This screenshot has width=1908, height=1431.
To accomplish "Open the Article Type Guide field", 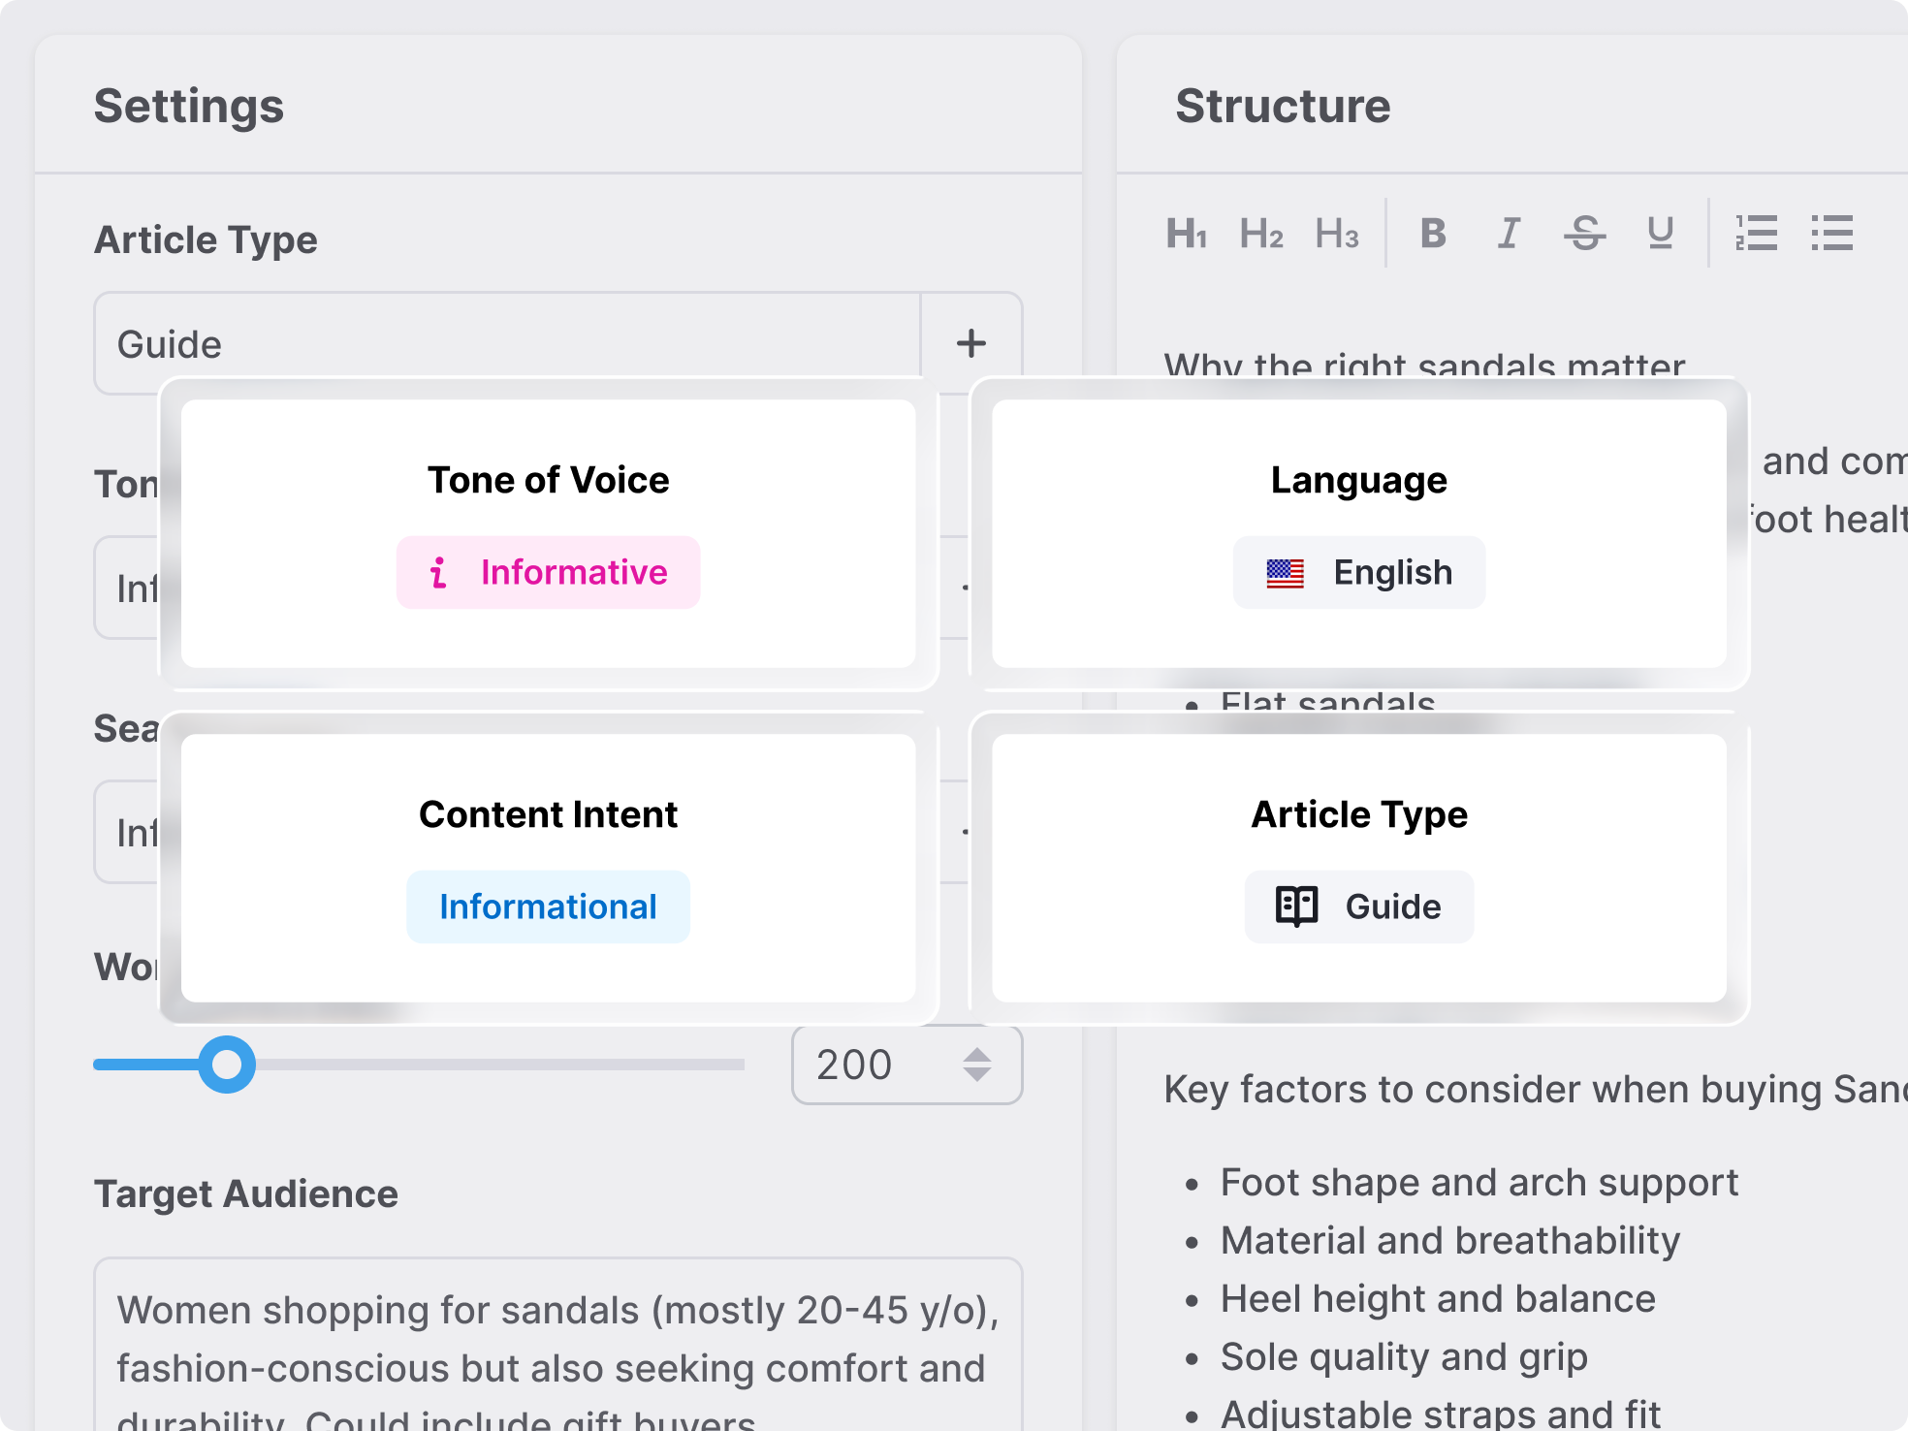I will click(x=507, y=343).
